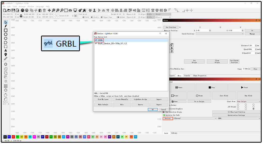Select the top-left Job Origin radio button

pyautogui.click(x=238, y=104)
